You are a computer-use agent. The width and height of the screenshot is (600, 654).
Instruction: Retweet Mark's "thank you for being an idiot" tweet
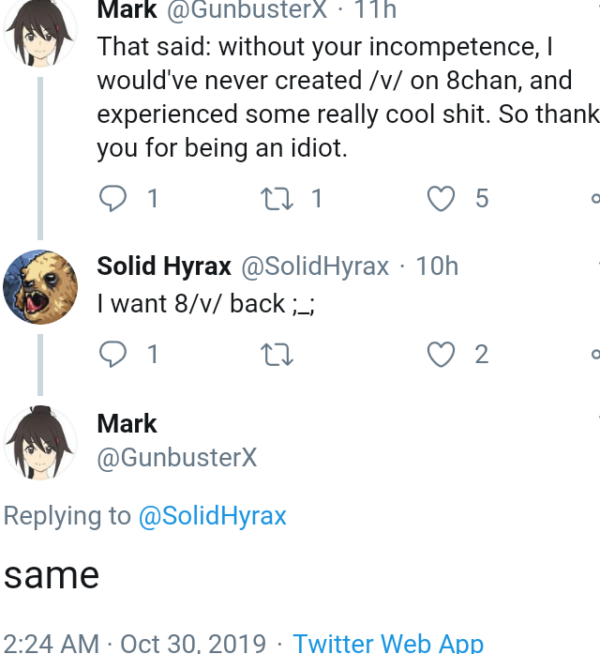pyautogui.click(x=277, y=198)
